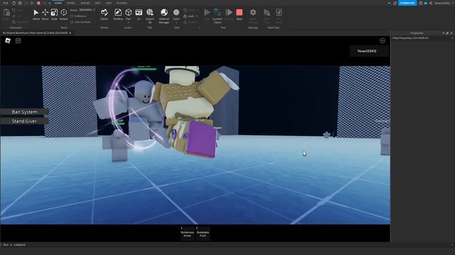Open the viewport more-options circle icon
The height and width of the screenshot is (255, 455).
382,41
